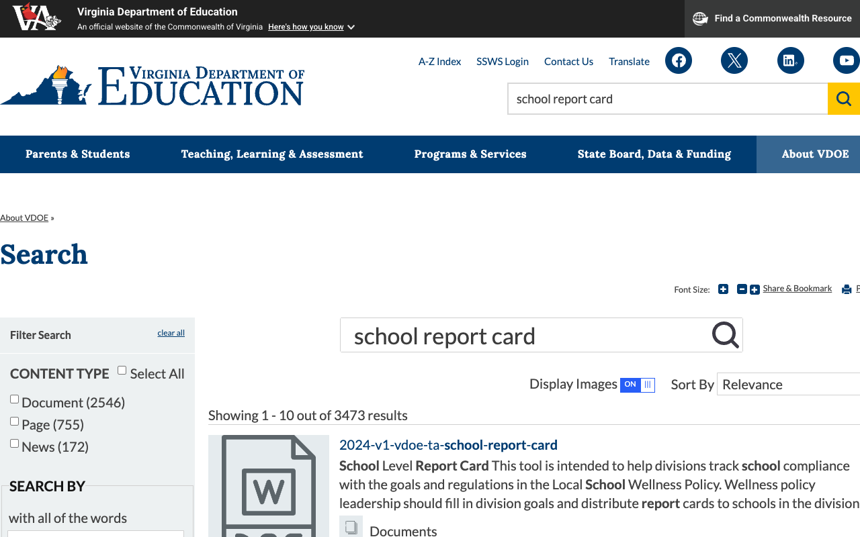The image size is (860, 537).
Task: Click the 'Filter Search' heading text
Action: tap(40, 335)
